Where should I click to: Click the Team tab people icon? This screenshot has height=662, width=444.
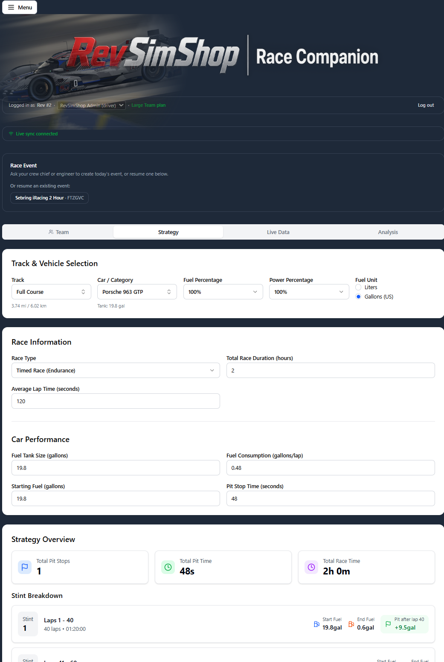[x=51, y=232]
